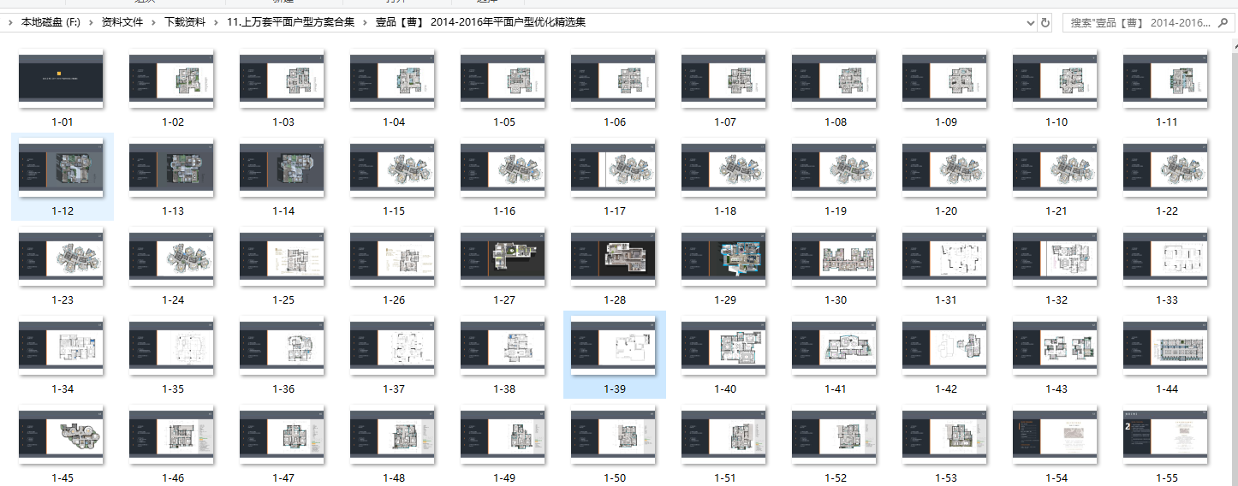Click the file name 1-21
1238x486 pixels.
(1056, 211)
